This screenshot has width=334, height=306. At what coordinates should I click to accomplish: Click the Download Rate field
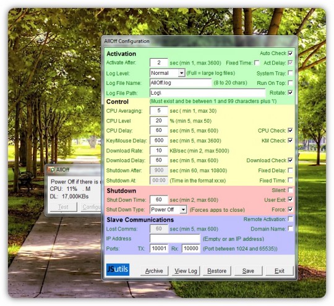point(159,151)
